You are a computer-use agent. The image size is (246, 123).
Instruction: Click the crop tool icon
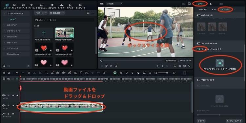(40, 73)
